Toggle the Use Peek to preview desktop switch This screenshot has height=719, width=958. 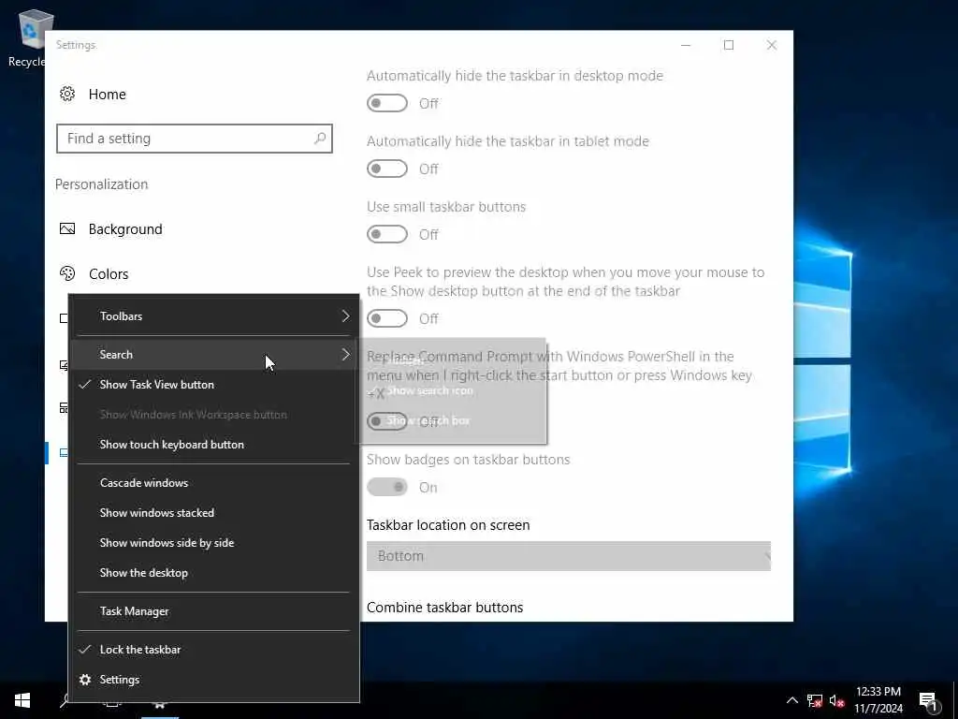tap(386, 318)
